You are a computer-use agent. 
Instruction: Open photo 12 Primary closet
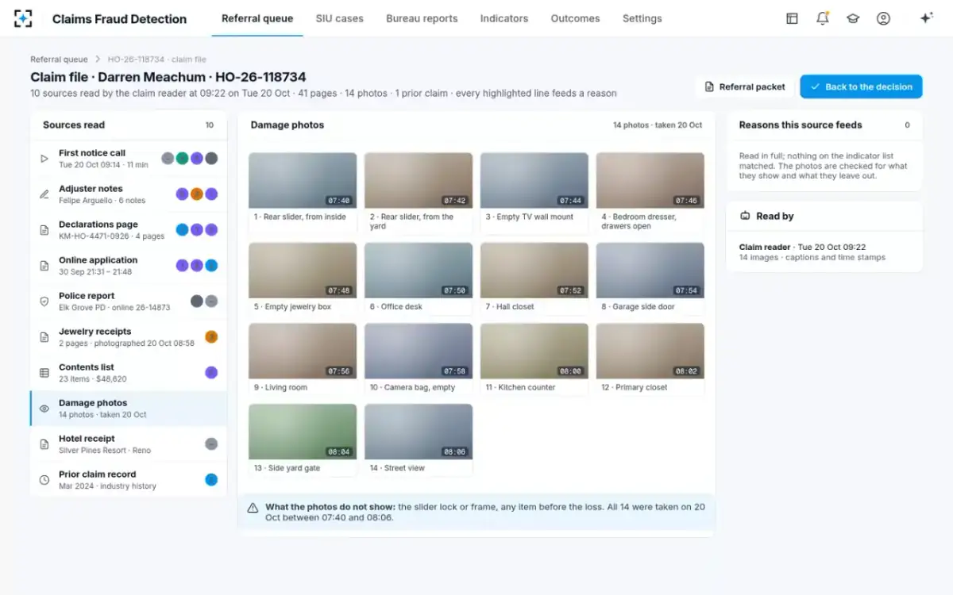pos(650,359)
